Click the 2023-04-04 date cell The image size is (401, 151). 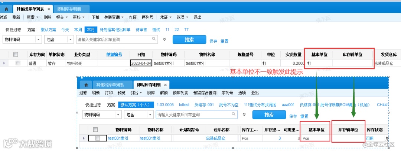click(141, 63)
